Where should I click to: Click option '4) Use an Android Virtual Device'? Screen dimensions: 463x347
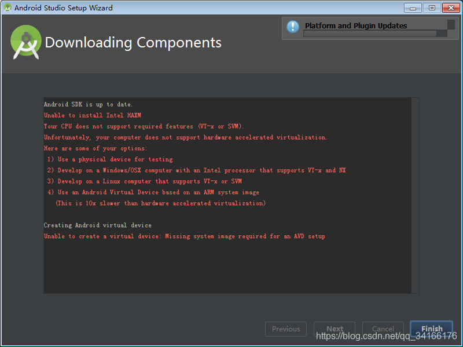(x=153, y=193)
